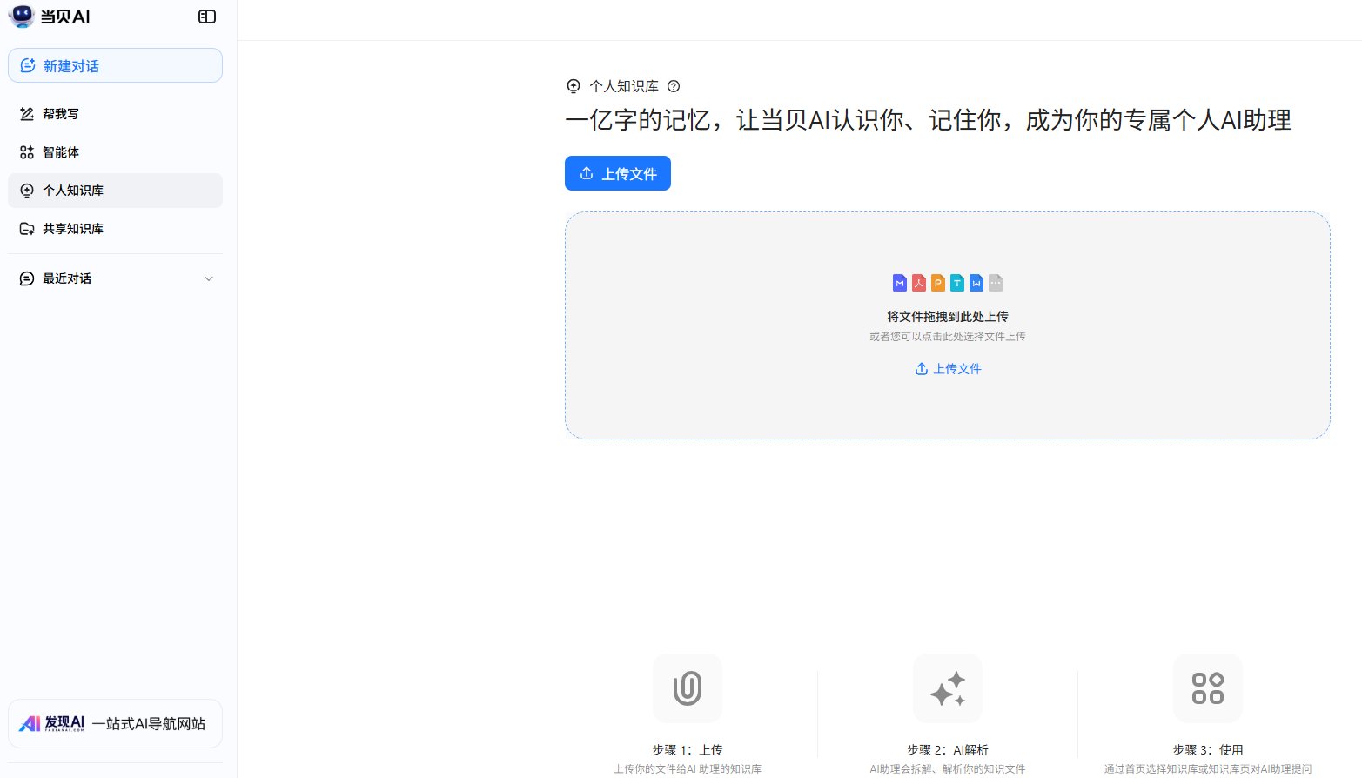This screenshot has height=778, width=1362.
Task: Open the 智能体 agents page
Action: (115, 152)
